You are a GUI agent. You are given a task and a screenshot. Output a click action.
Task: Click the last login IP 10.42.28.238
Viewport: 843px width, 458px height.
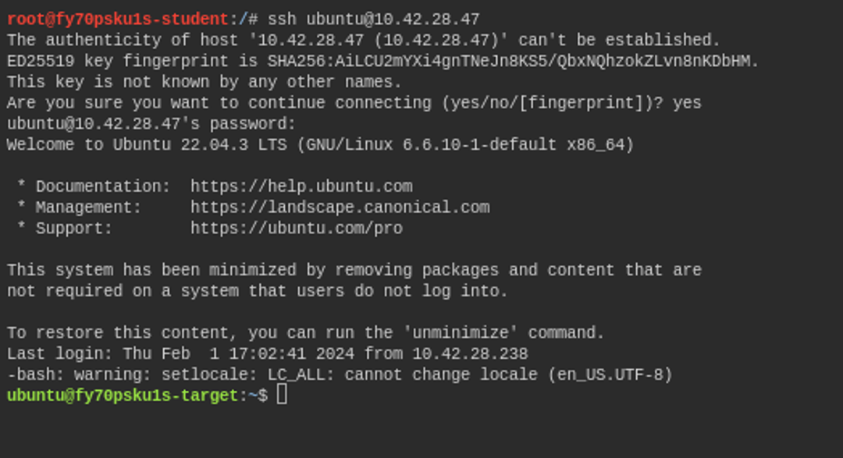point(471,353)
